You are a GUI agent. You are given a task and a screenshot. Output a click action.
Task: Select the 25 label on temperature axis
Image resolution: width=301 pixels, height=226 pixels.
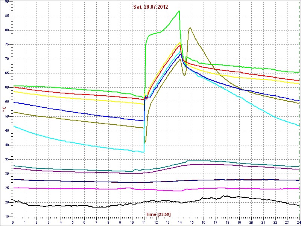point(7,188)
